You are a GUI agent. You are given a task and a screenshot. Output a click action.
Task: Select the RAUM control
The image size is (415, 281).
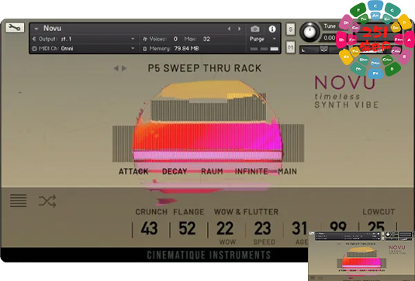212,171
